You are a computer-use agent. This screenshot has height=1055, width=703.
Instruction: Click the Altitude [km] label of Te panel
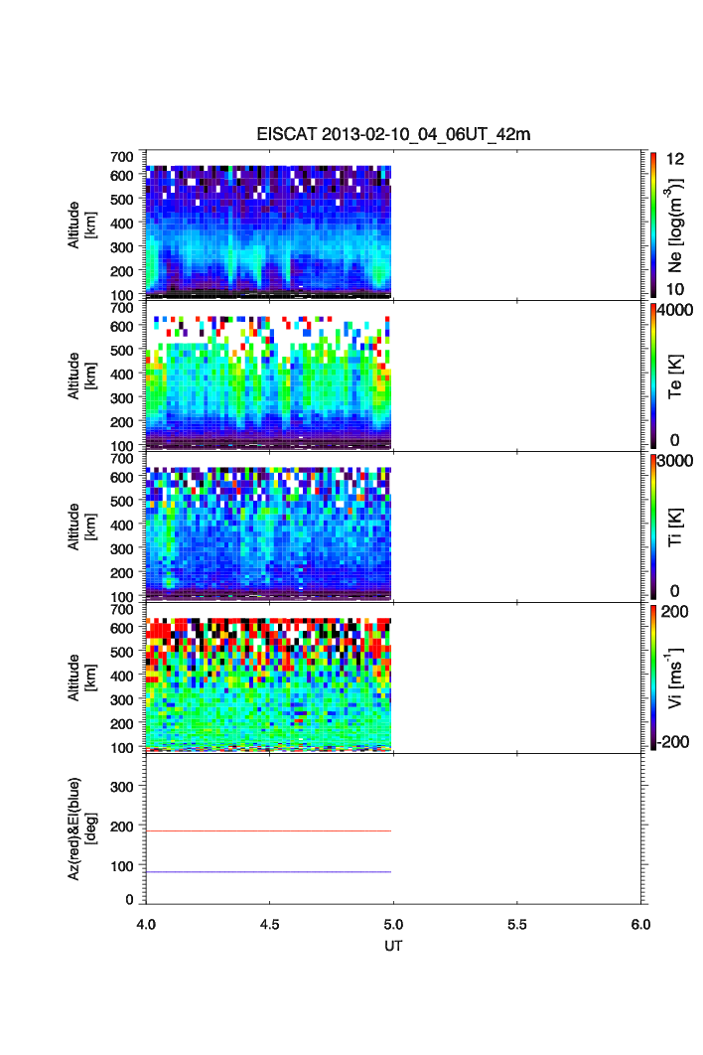pyautogui.click(x=81, y=376)
